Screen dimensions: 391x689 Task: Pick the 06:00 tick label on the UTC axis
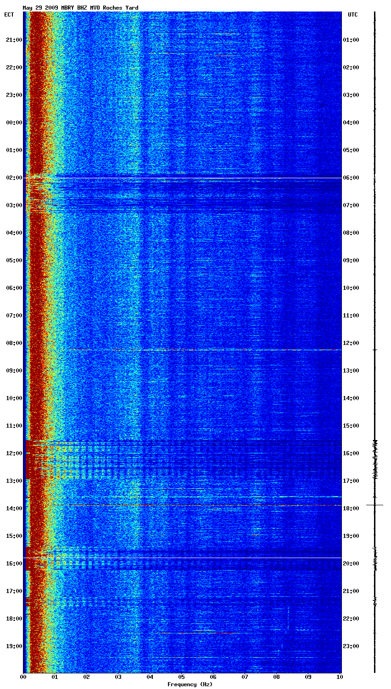(352, 178)
